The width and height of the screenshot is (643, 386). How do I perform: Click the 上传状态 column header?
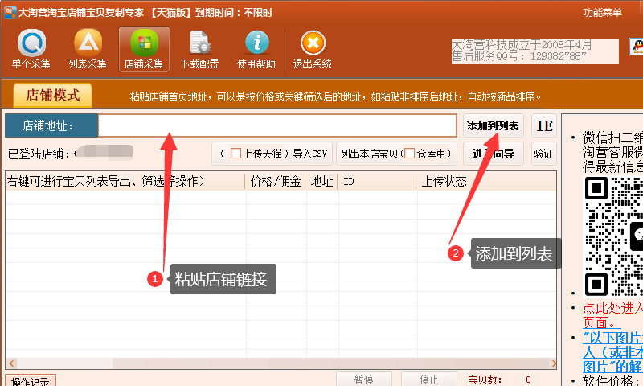444,181
